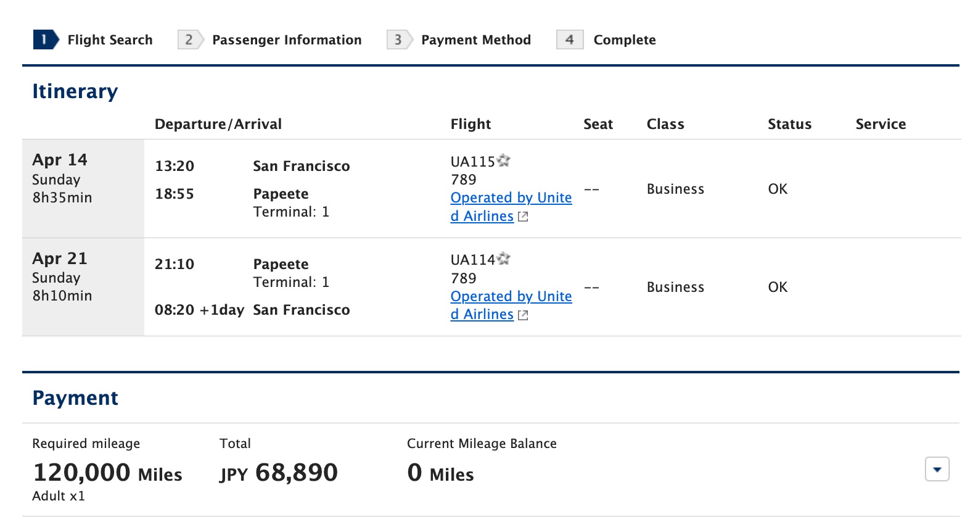The image size is (978, 527).
Task: Click the Apr 14 Sunday date cell
Action: tap(83, 178)
